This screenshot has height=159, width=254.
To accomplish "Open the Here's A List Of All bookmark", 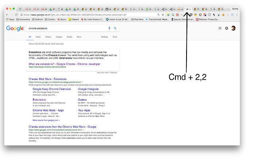I will point(117,19).
